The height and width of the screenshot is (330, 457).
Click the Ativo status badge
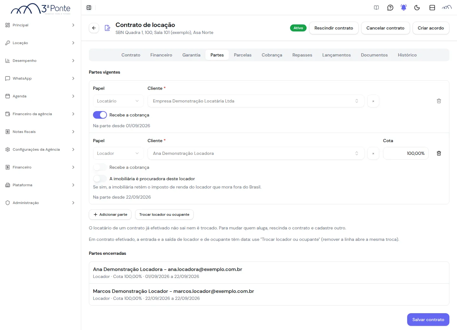[x=298, y=28]
